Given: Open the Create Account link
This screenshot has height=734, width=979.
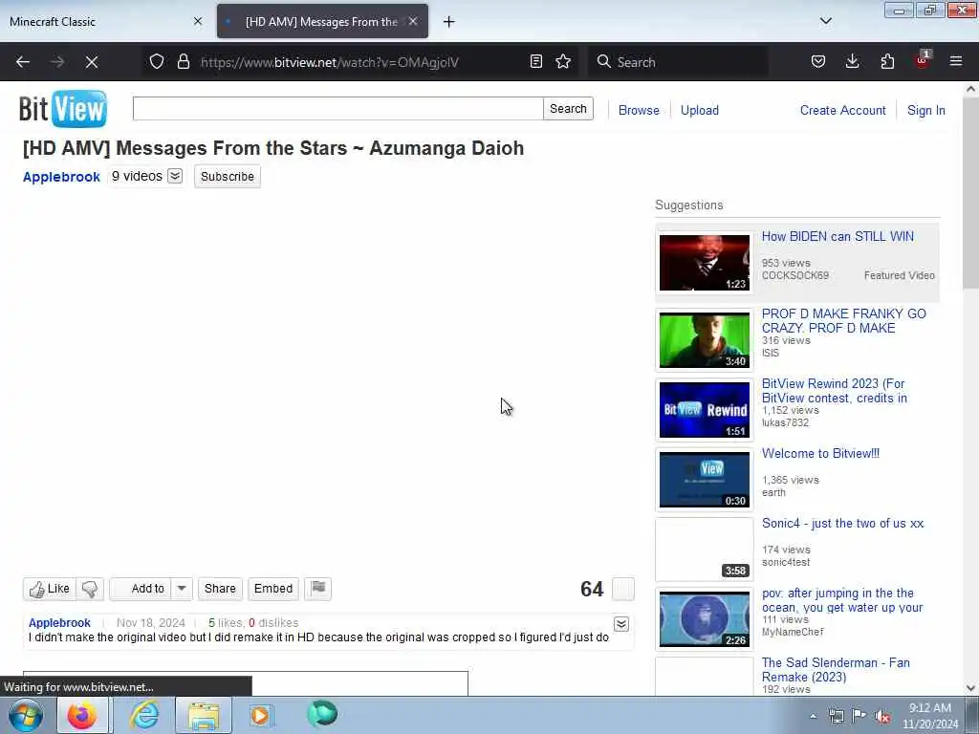Looking at the screenshot, I should point(843,111).
